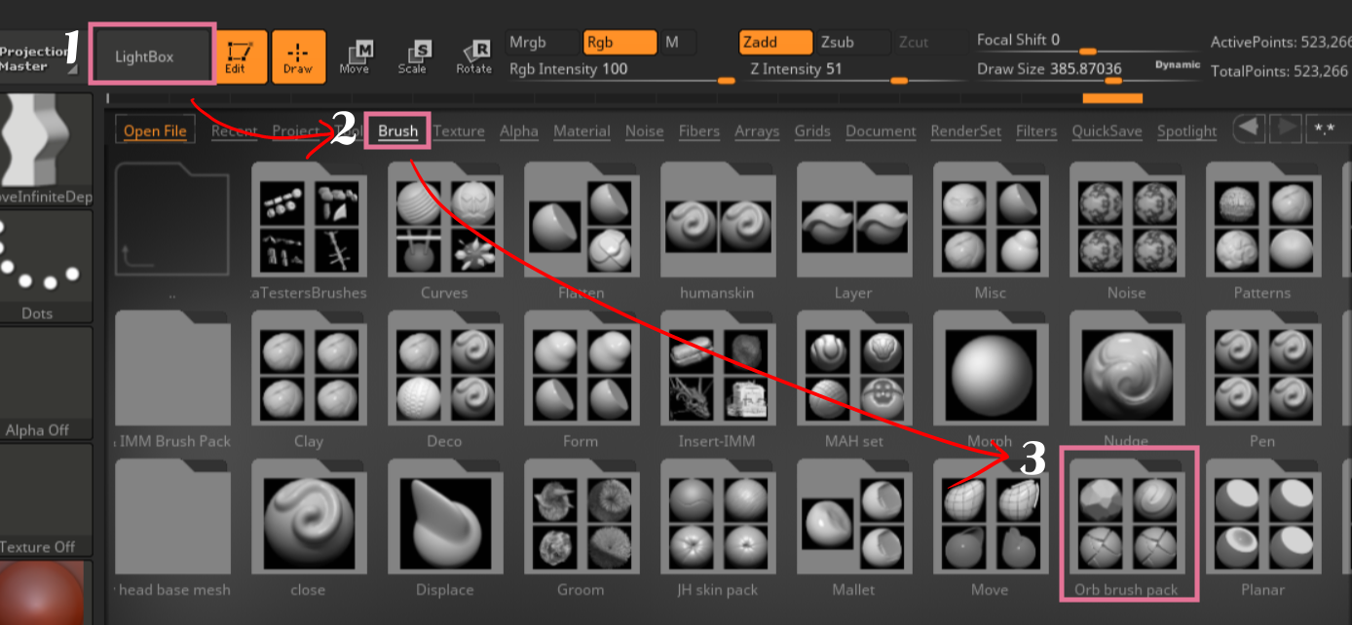Open the Brush tab
The height and width of the screenshot is (625, 1352).
397,130
